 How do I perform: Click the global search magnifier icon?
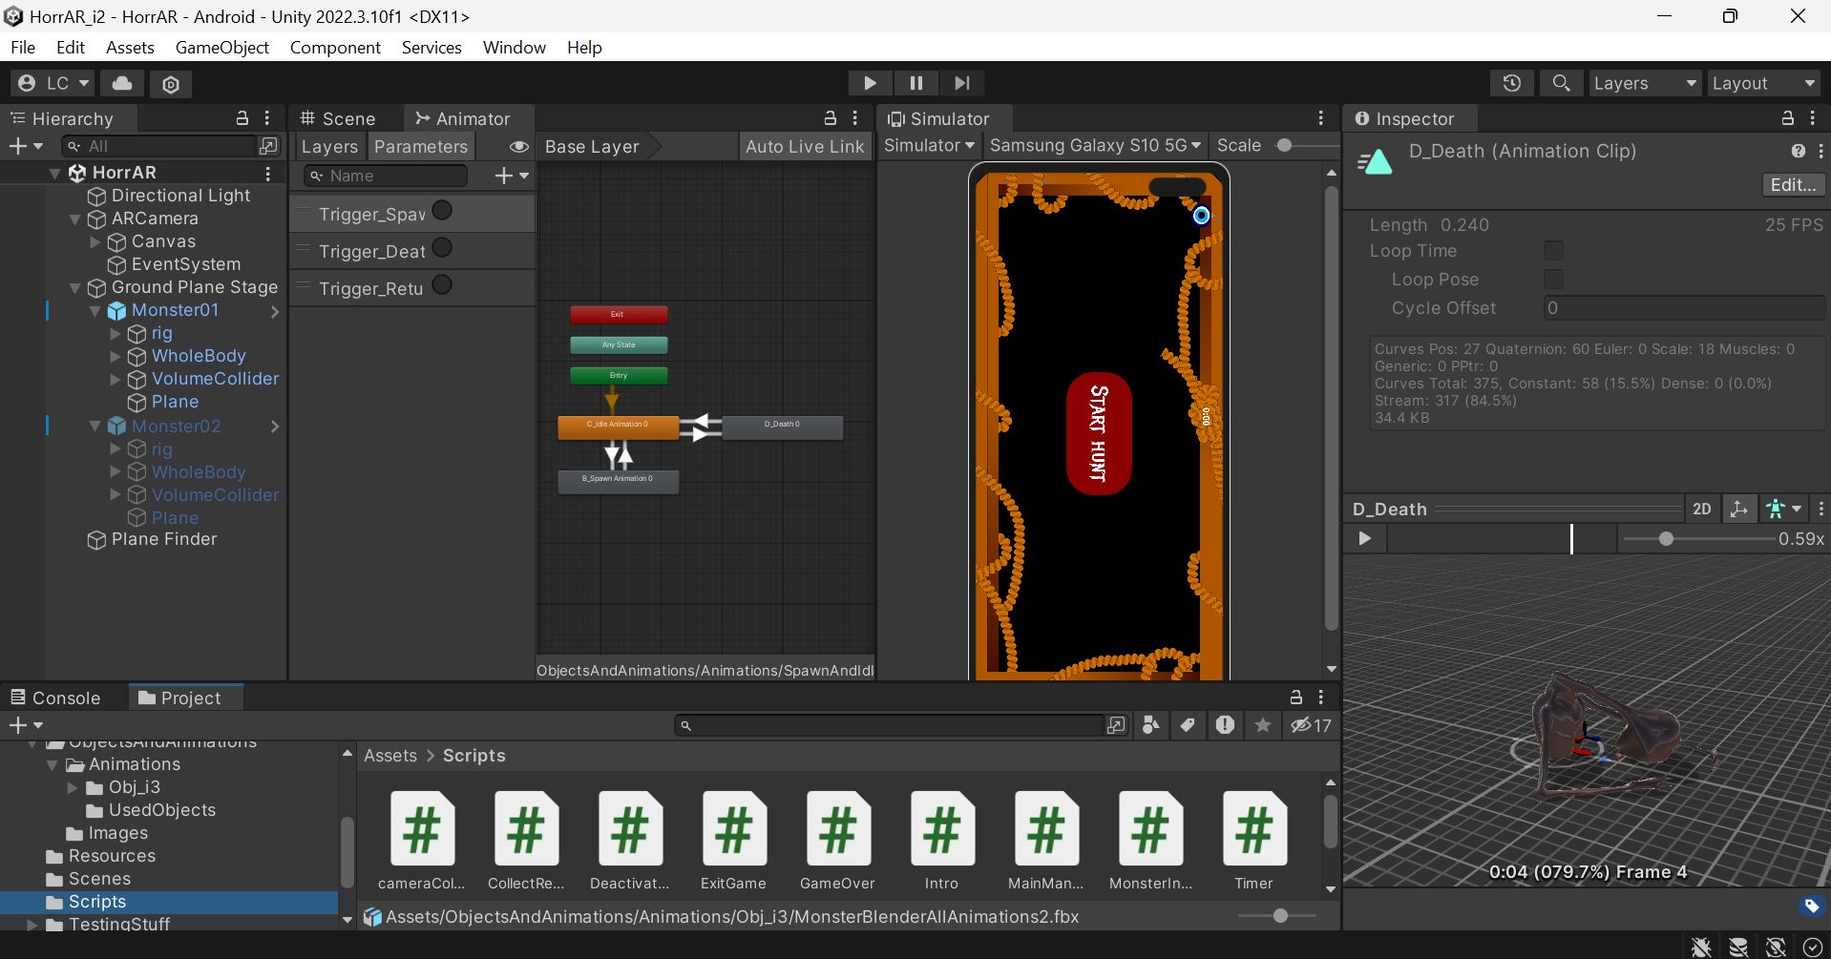1561,83
